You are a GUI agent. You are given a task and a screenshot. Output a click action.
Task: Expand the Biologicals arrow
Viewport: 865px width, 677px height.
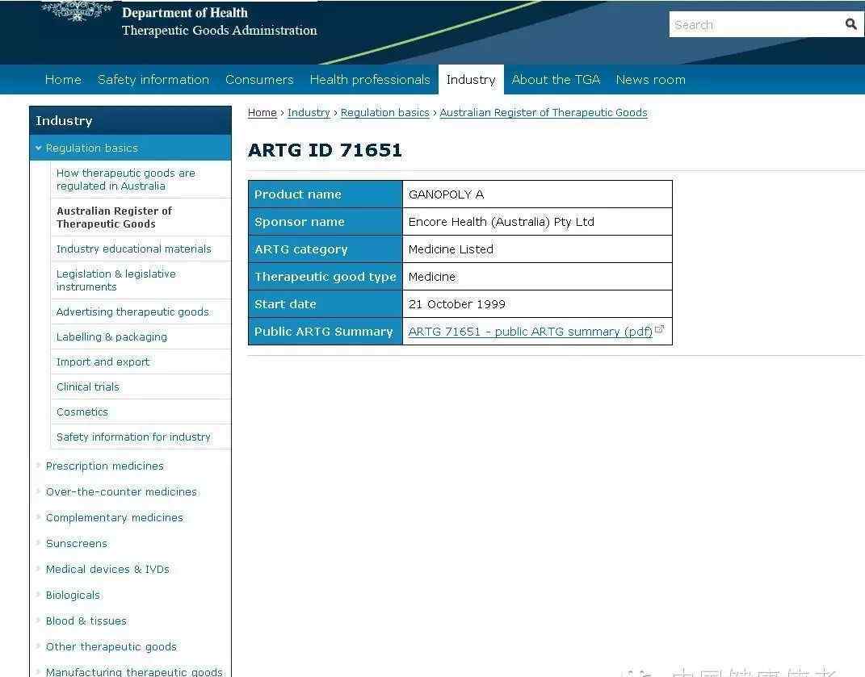point(38,595)
